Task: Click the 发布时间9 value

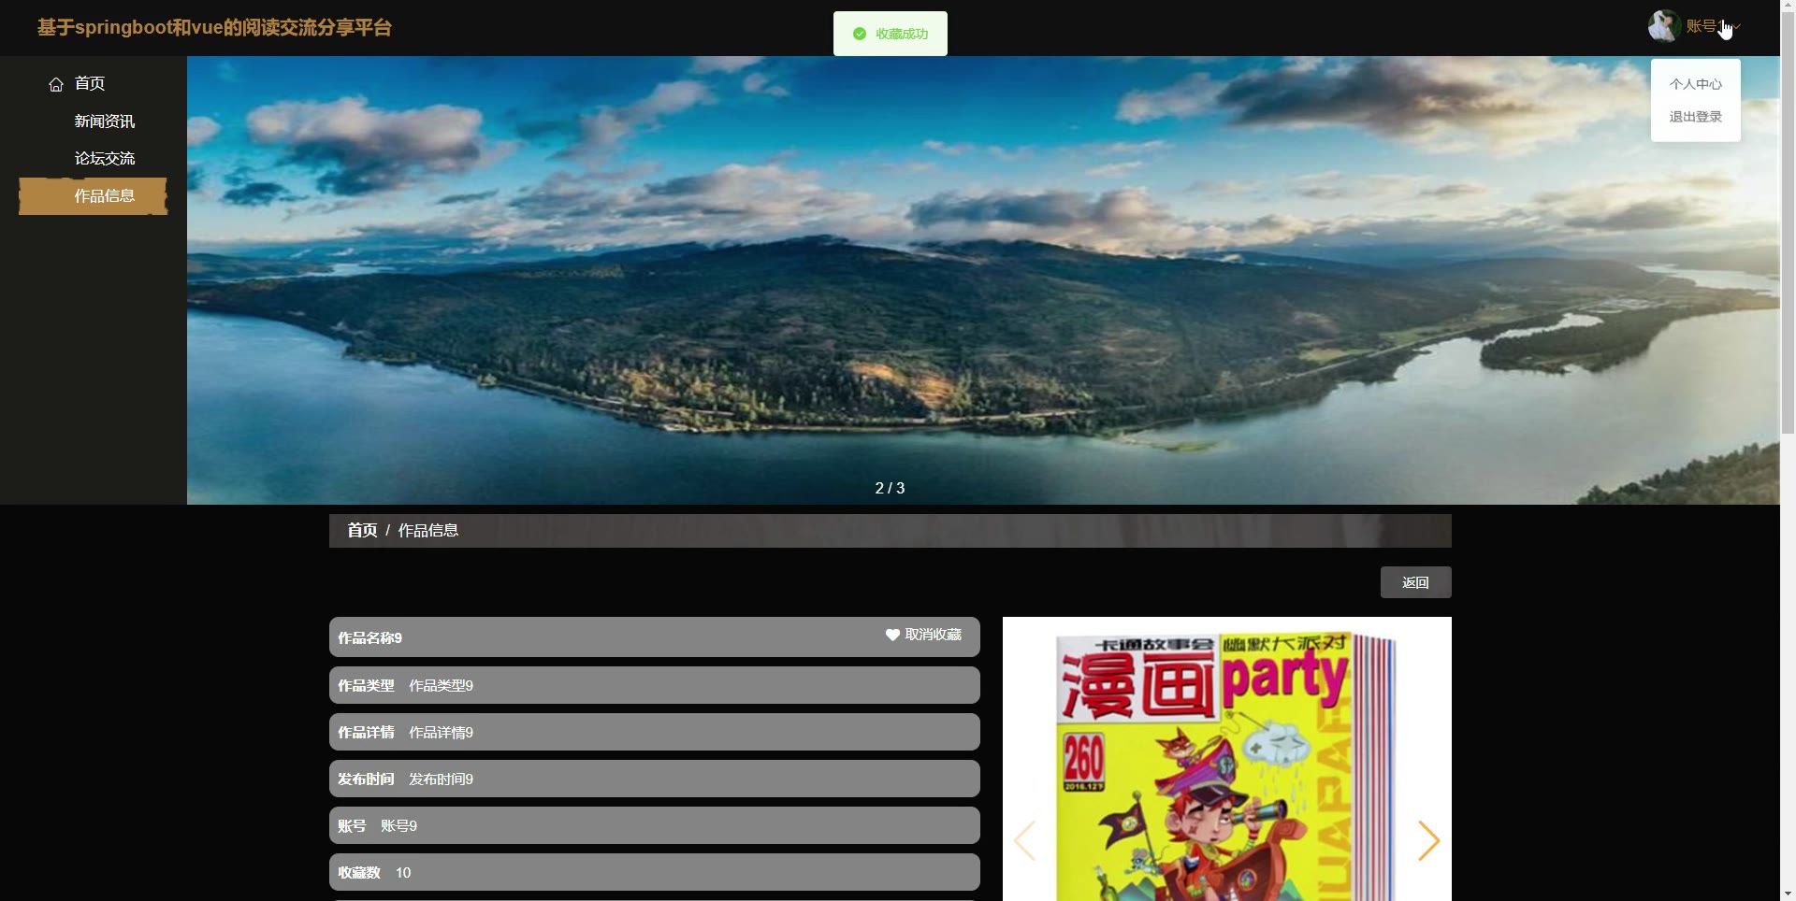Action: 441,779
